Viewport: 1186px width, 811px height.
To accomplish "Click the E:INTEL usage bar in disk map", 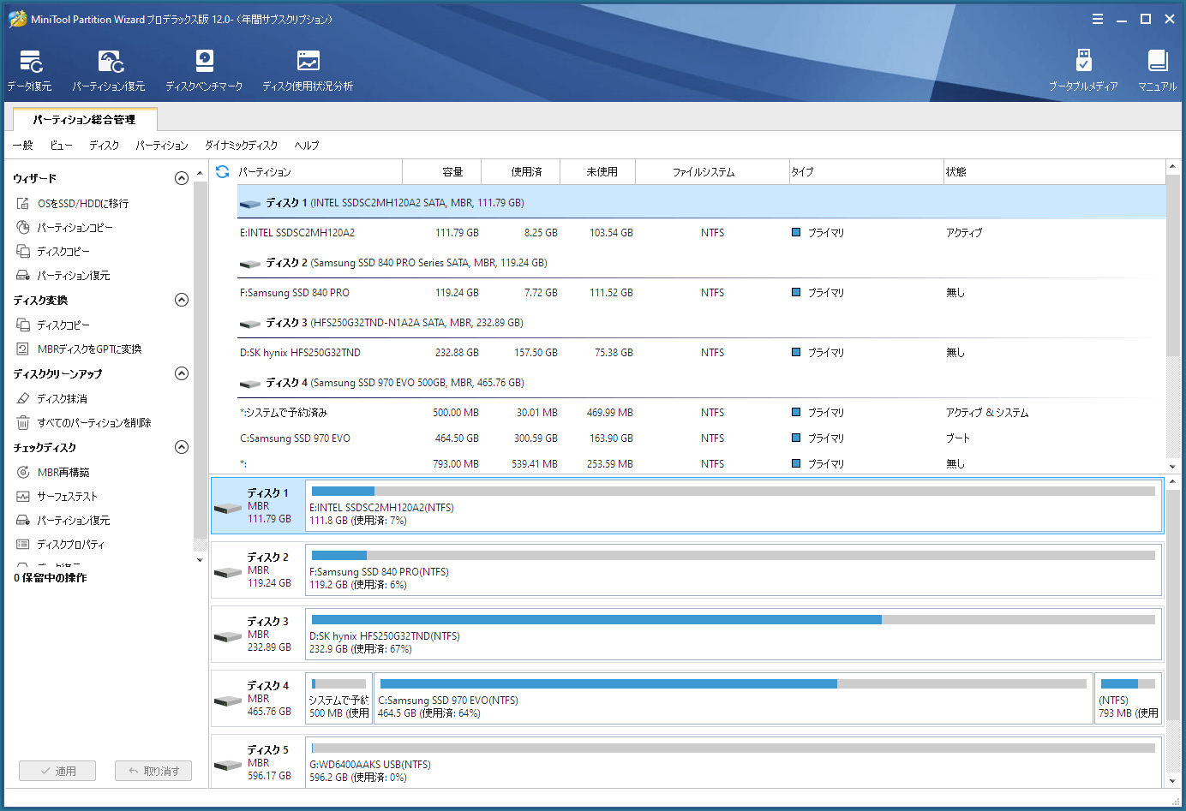I will point(734,491).
